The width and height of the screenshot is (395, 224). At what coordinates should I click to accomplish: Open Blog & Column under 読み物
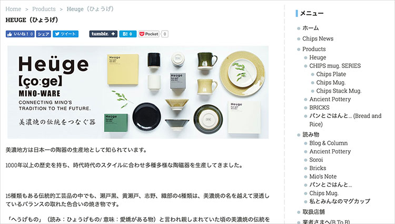[x=329, y=143]
